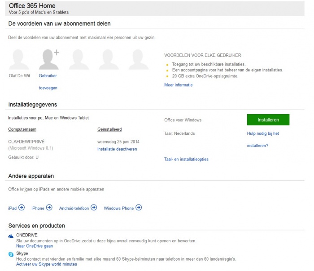Open Taal- en installatieopties link
The image size is (314, 271).
click(x=186, y=159)
